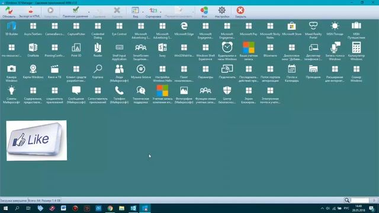Click the magnifier search icon in status bar
379x213 pixels.
[347, 201]
